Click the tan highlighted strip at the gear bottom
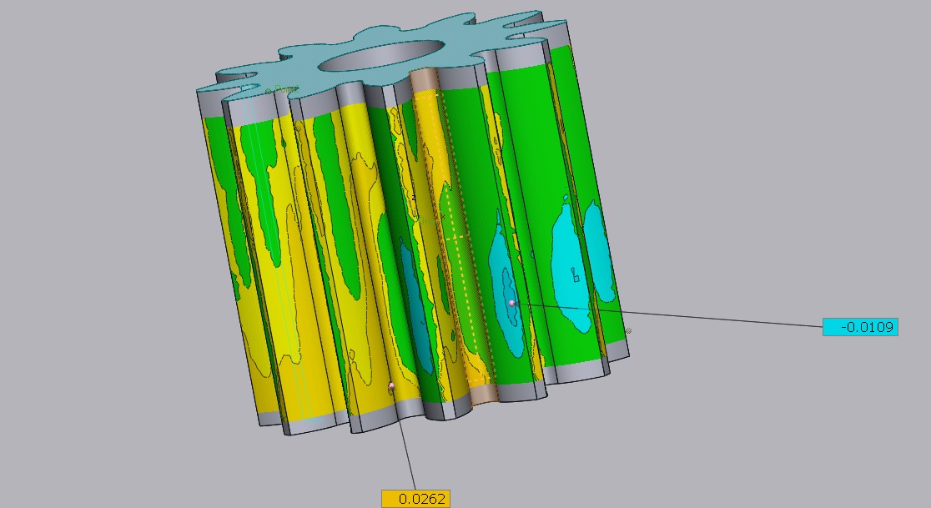The width and height of the screenshot is (931, 508). [484, 394]
